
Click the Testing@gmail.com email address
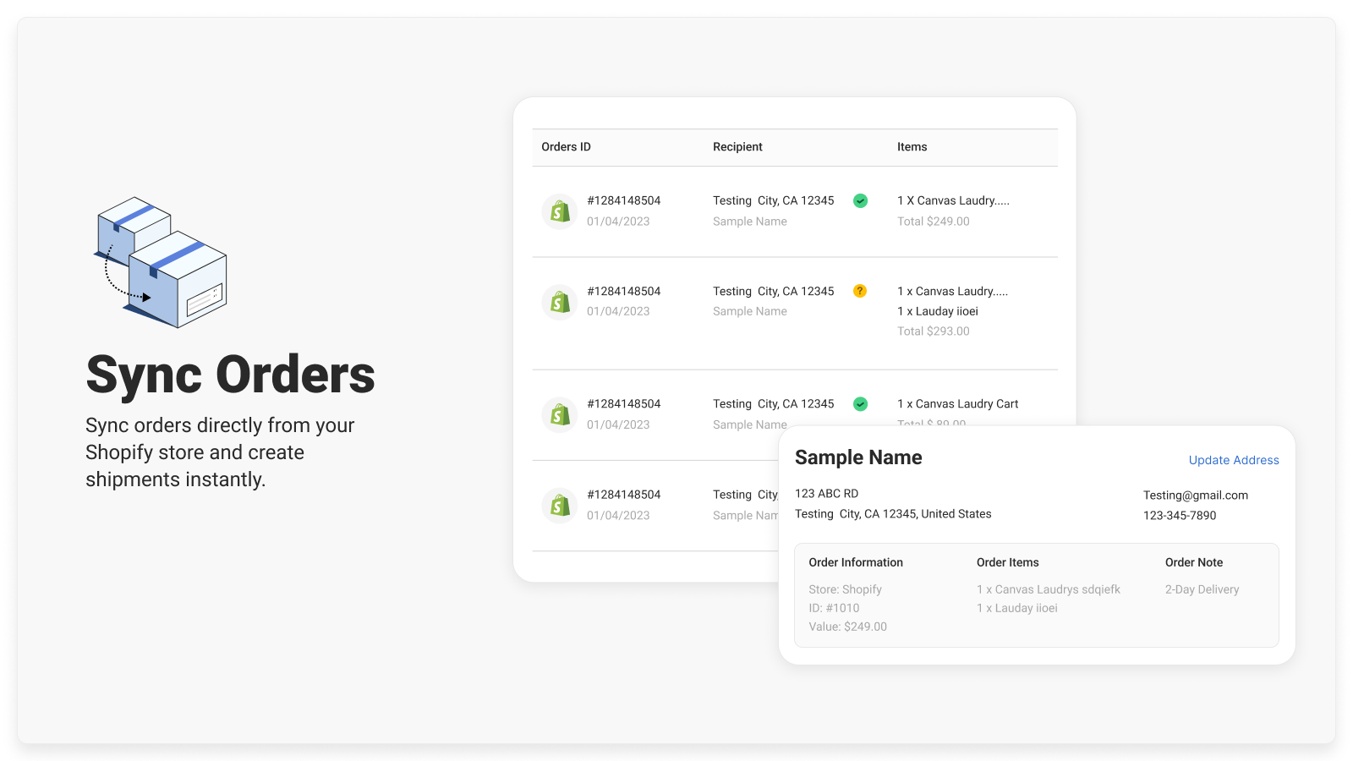point(1196,495)
